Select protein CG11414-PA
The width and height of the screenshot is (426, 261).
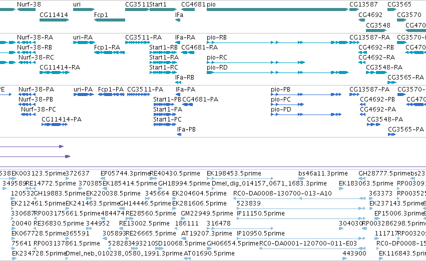[62, 119]
